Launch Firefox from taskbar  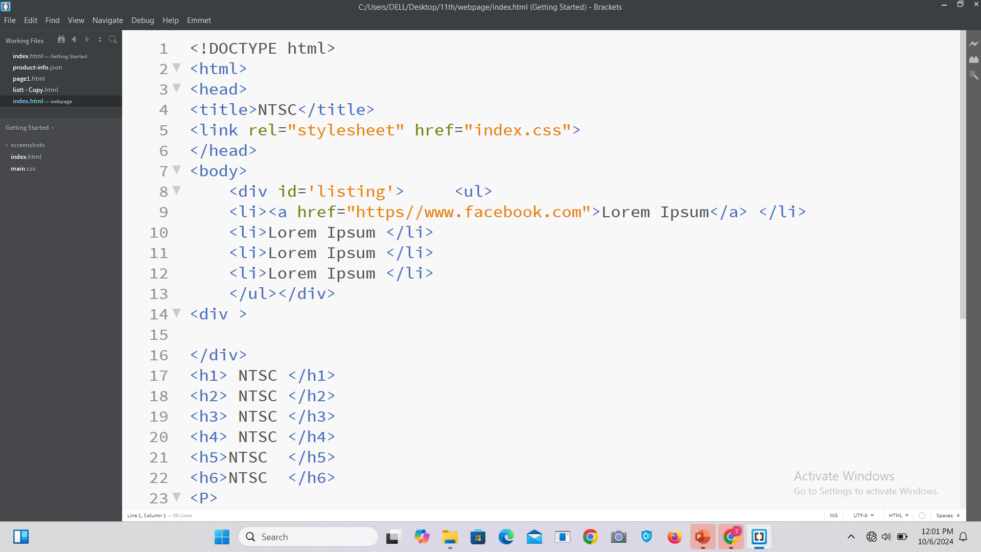674,537
